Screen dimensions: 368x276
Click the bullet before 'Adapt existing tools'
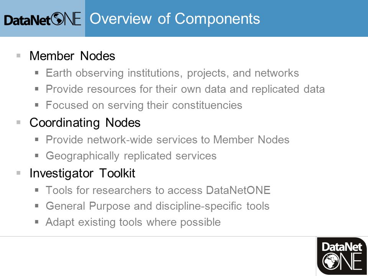coord(37,222)
